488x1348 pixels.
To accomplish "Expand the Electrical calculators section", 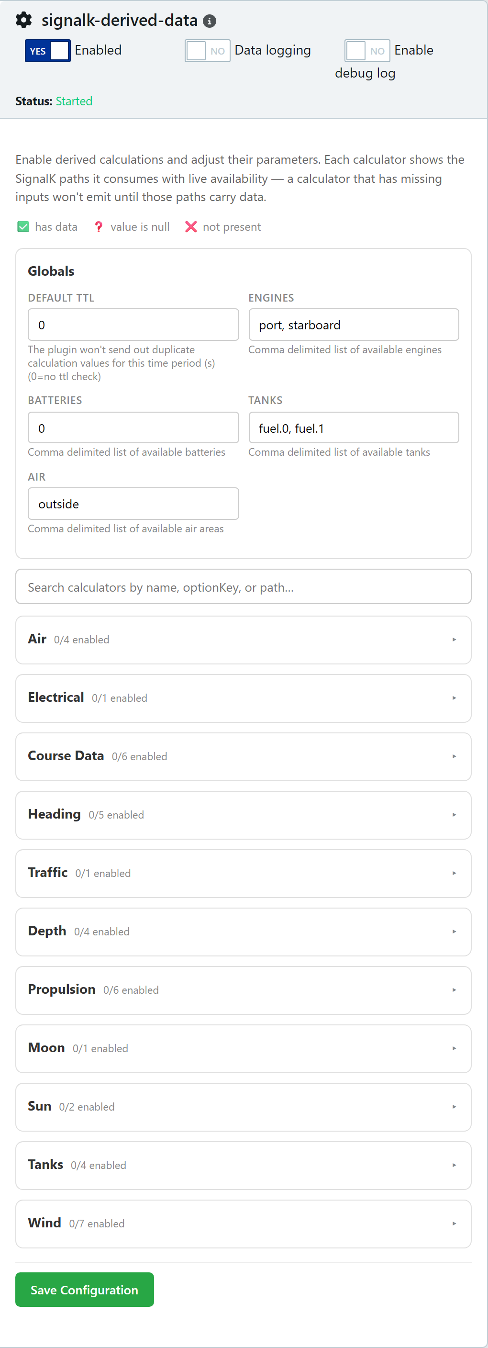I will (x=243, y=698).
